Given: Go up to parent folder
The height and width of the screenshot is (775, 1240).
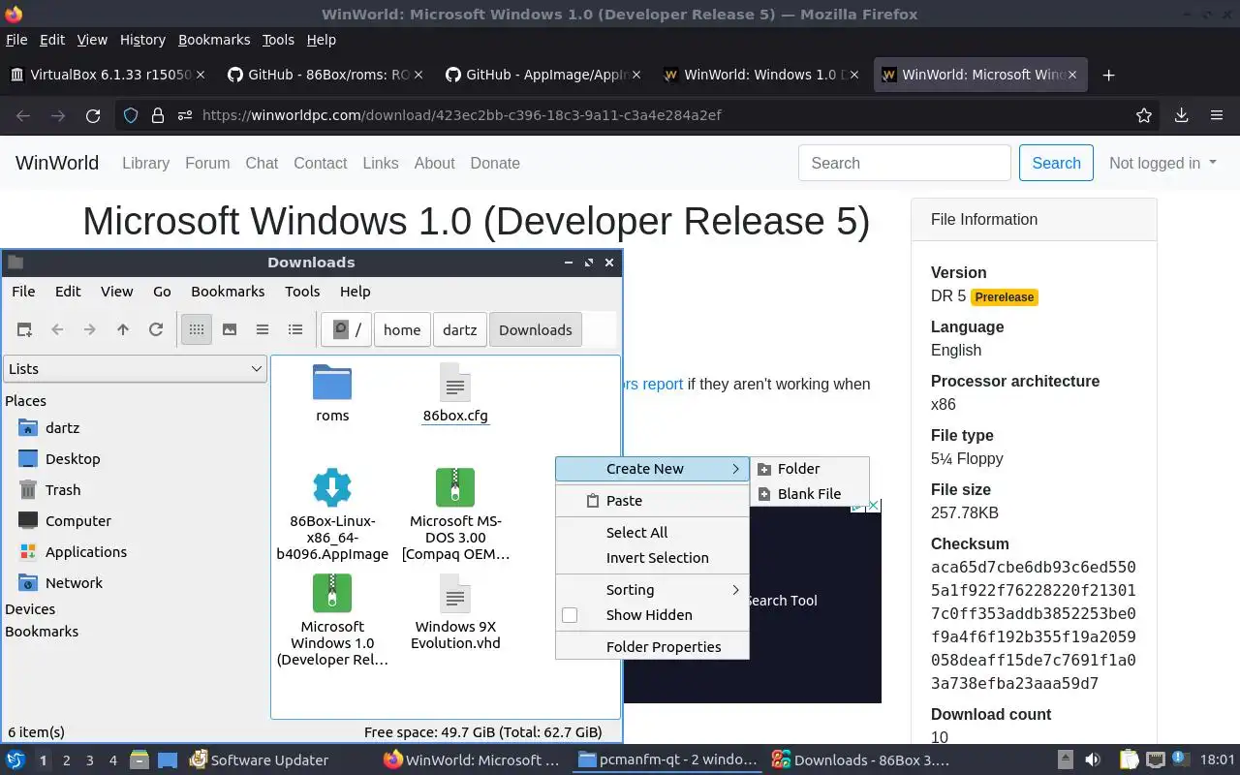Looking at the screenshot, I should pos(123,329).
